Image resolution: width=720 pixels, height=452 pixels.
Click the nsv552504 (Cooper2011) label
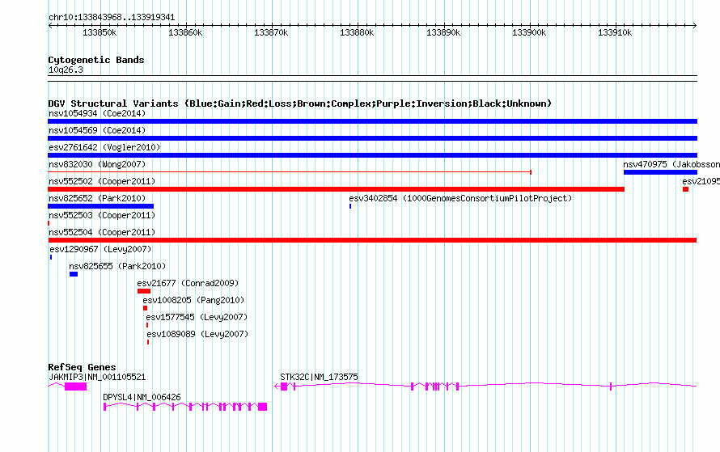pos(102,232)
